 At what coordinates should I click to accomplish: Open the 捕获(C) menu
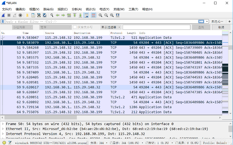click(63, 9)
